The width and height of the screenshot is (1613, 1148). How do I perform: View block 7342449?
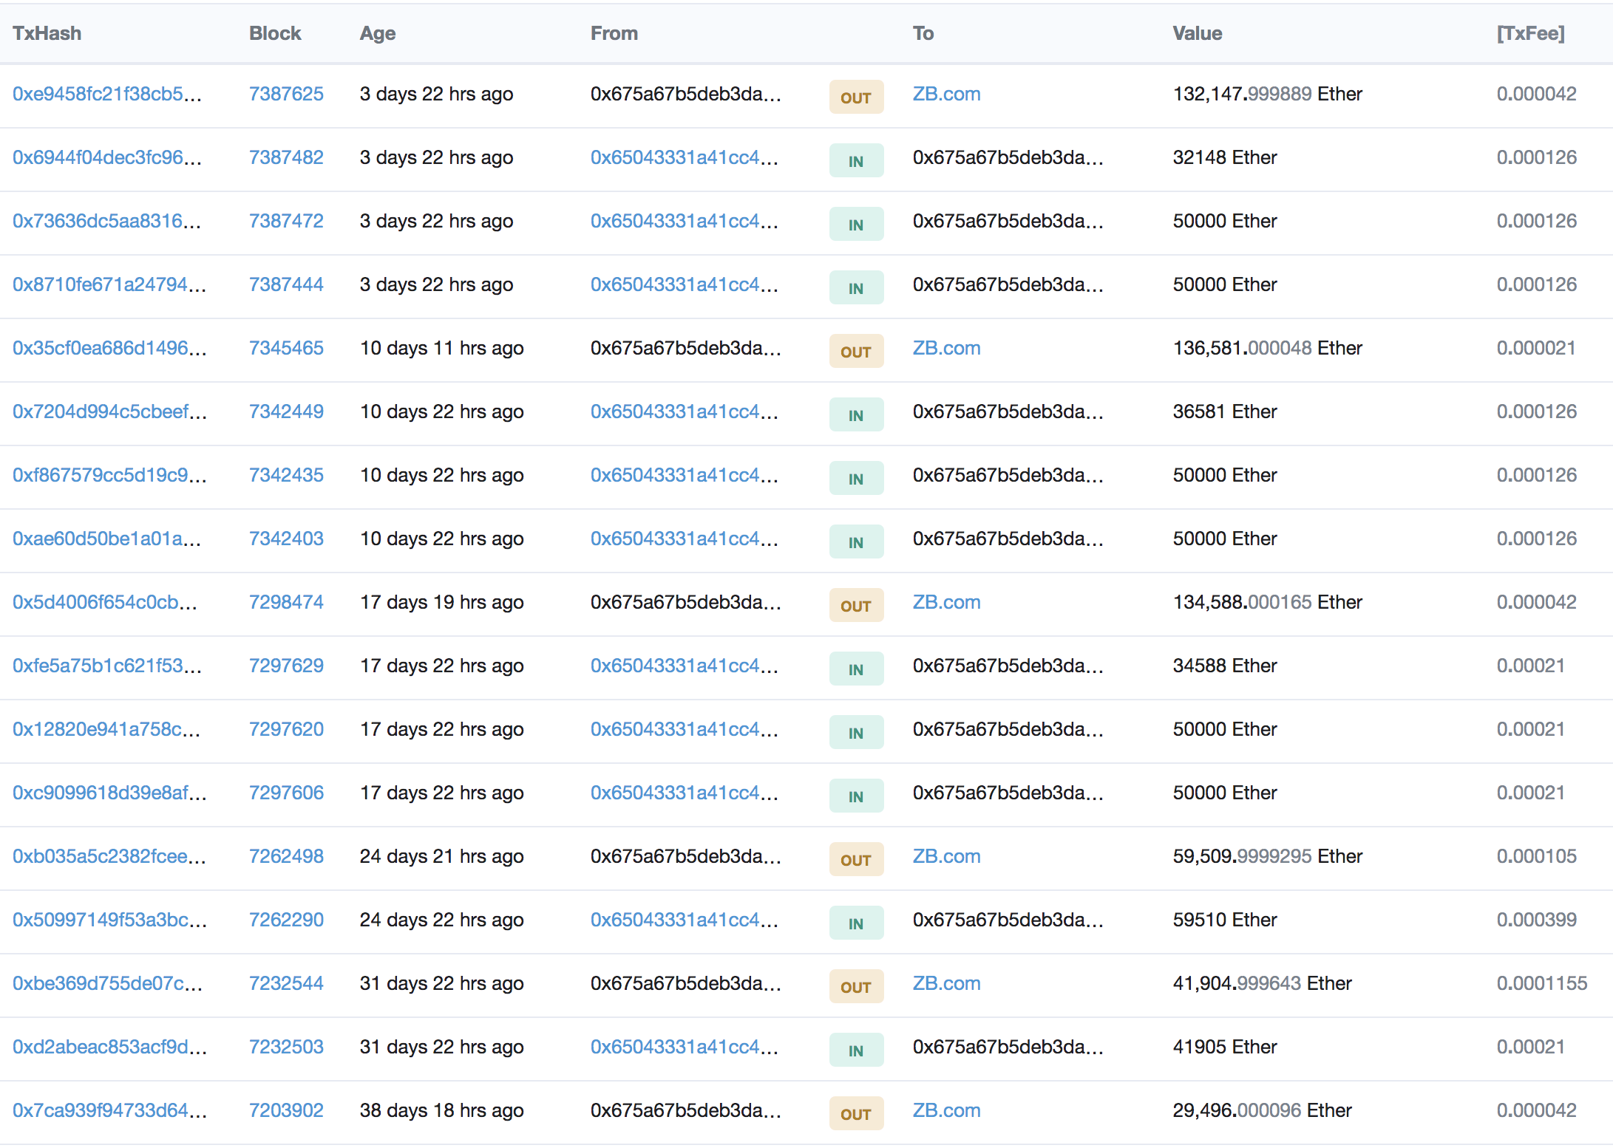click(x=286, y=411)
